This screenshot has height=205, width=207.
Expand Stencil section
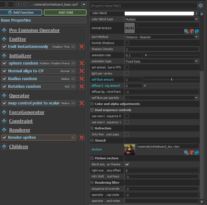(x=92, y=140)
